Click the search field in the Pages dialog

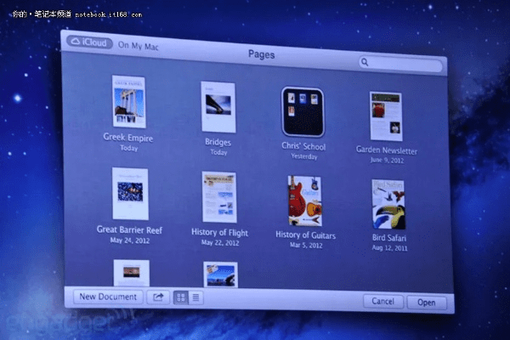pos(400,63)
